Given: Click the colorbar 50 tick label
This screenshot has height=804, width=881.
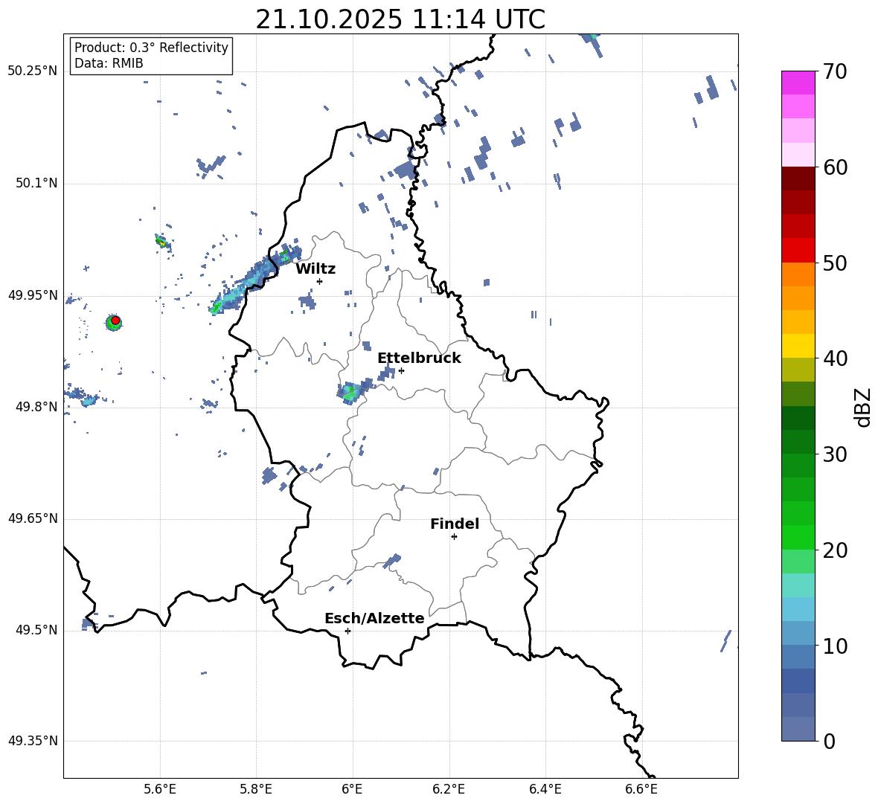Looking at the screenshot, I should [835, 263].
